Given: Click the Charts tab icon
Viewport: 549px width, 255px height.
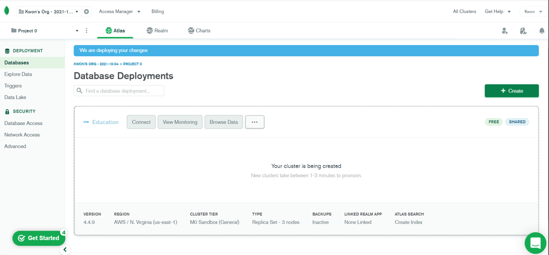Looking at the screenshot, I should (x=191, y=30).
